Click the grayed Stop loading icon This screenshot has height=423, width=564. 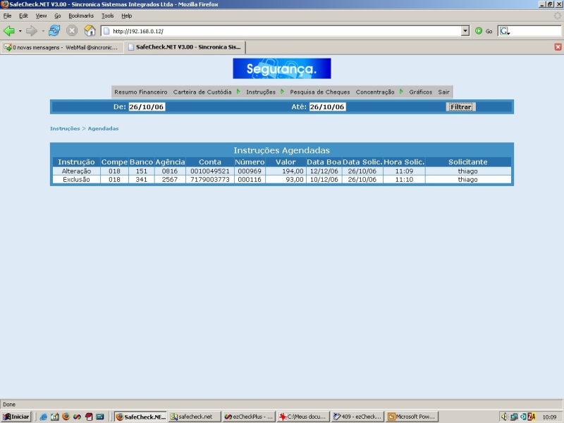[72, 31]
